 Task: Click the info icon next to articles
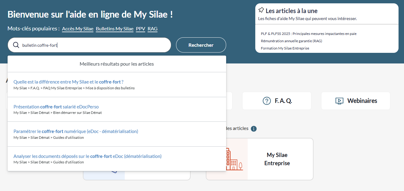coord(254,129)
